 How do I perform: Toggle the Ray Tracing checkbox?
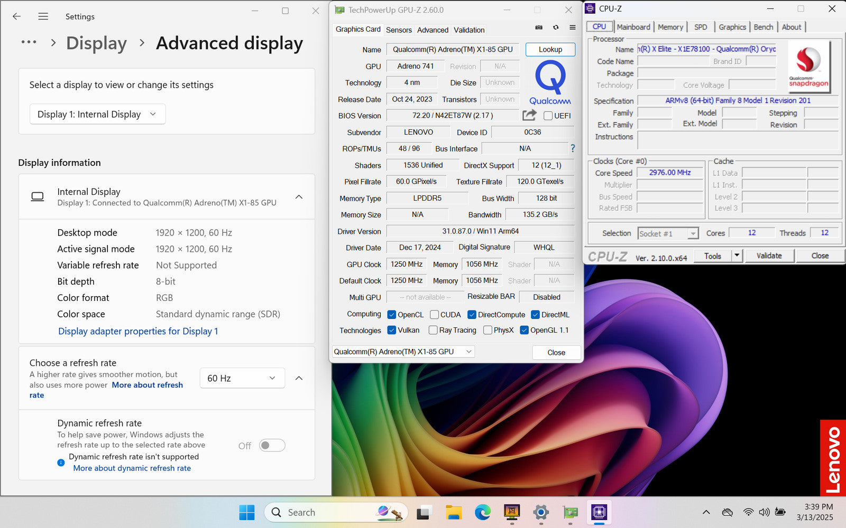[433, 330]
